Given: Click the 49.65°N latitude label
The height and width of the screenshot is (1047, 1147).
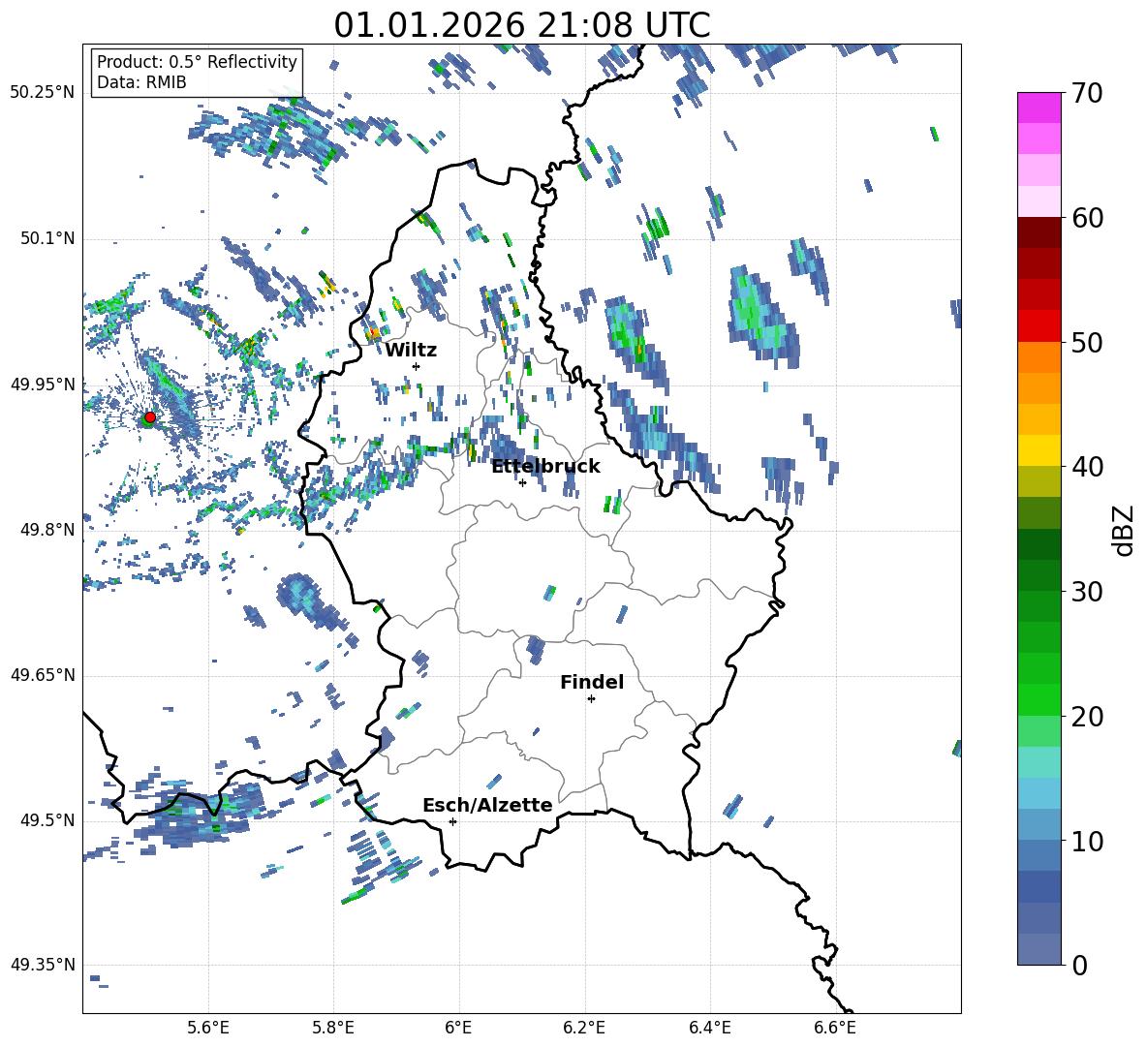Looking at the screenshot, I should [x=43, y=674].
